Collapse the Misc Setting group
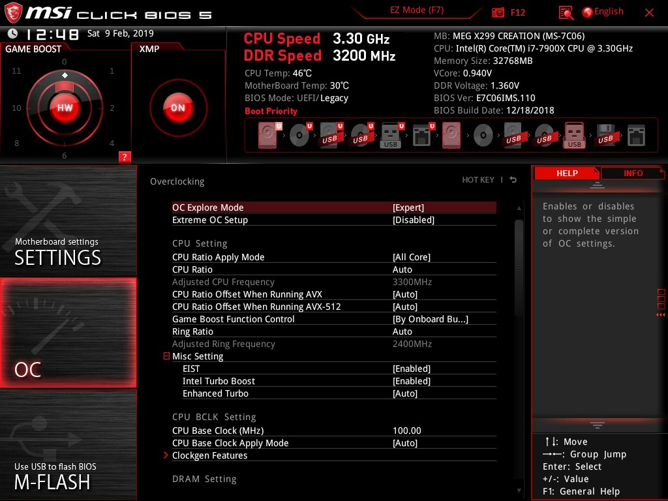The image size is (668, 501). (x=167, y=356)
